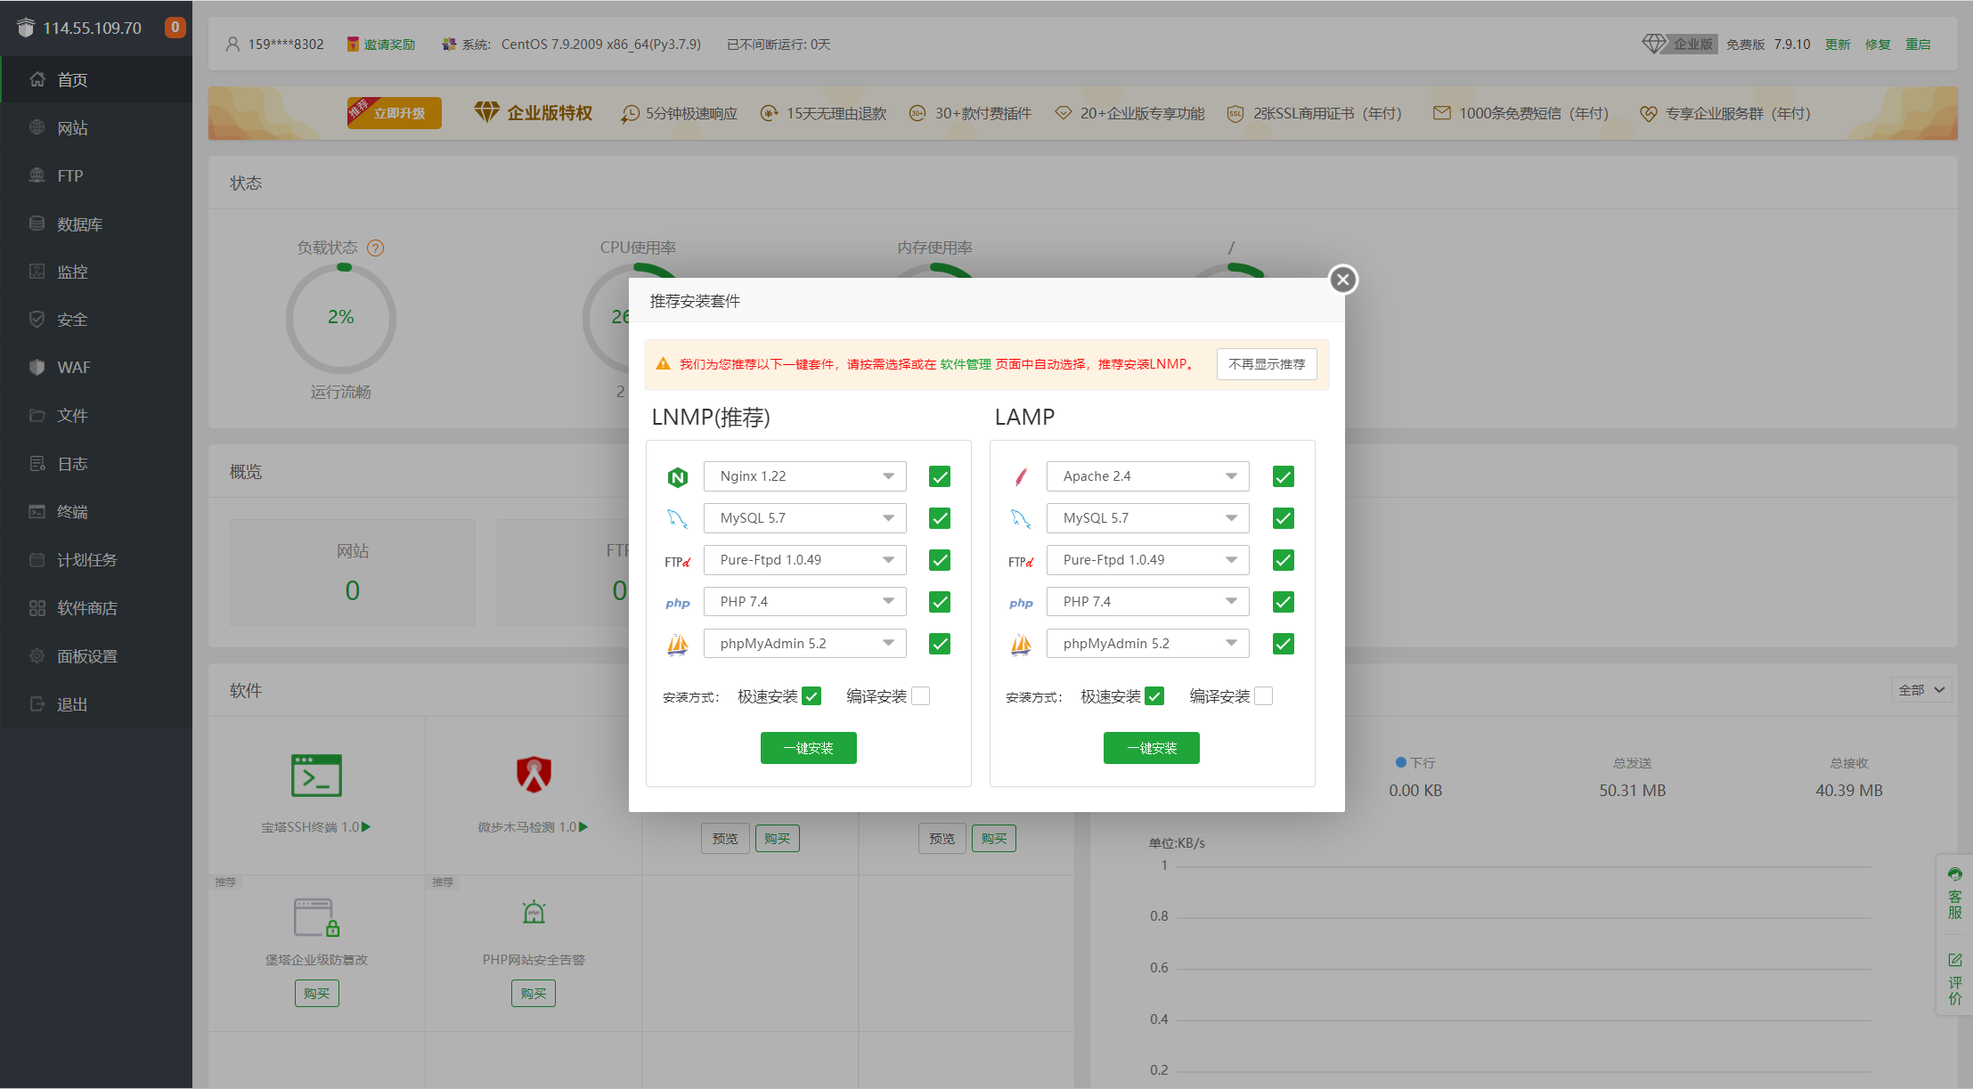Uncheck PHP 7.4 in LNMP

coord(940,602)
